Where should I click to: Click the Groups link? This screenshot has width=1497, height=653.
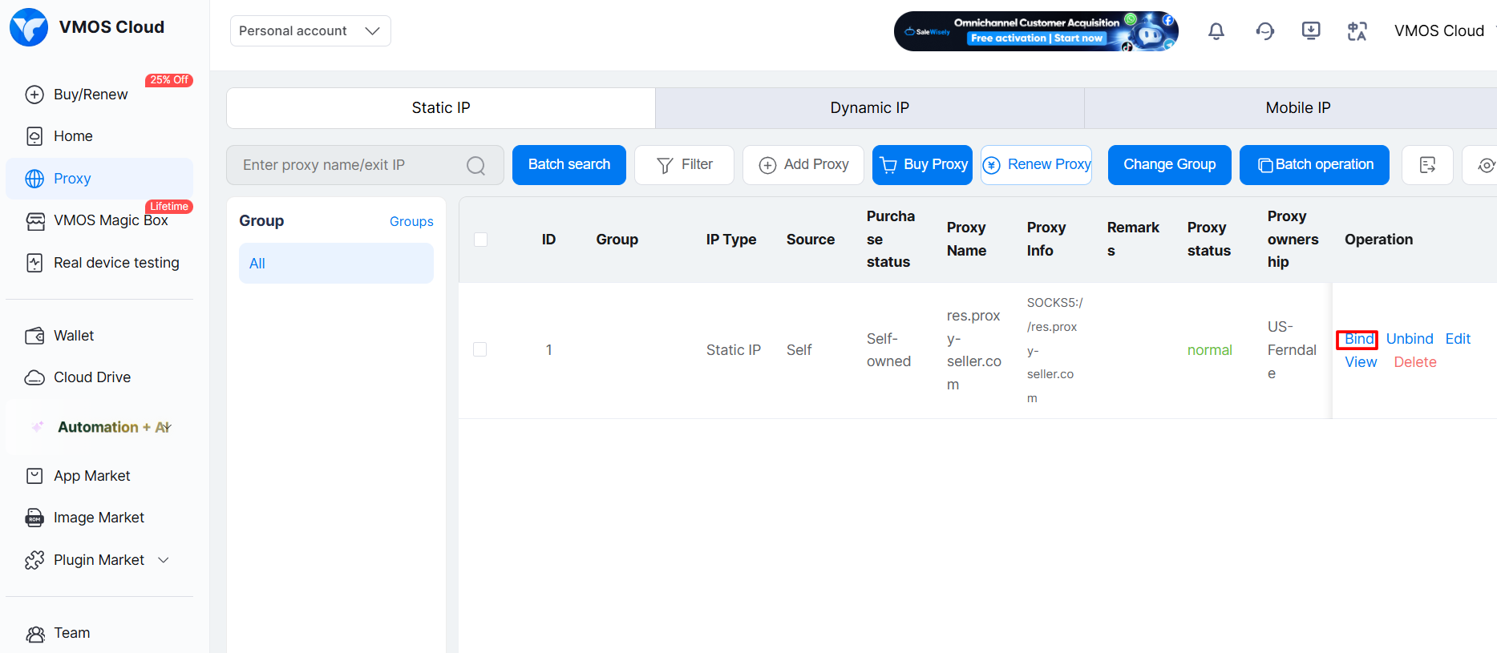point(411,222)
